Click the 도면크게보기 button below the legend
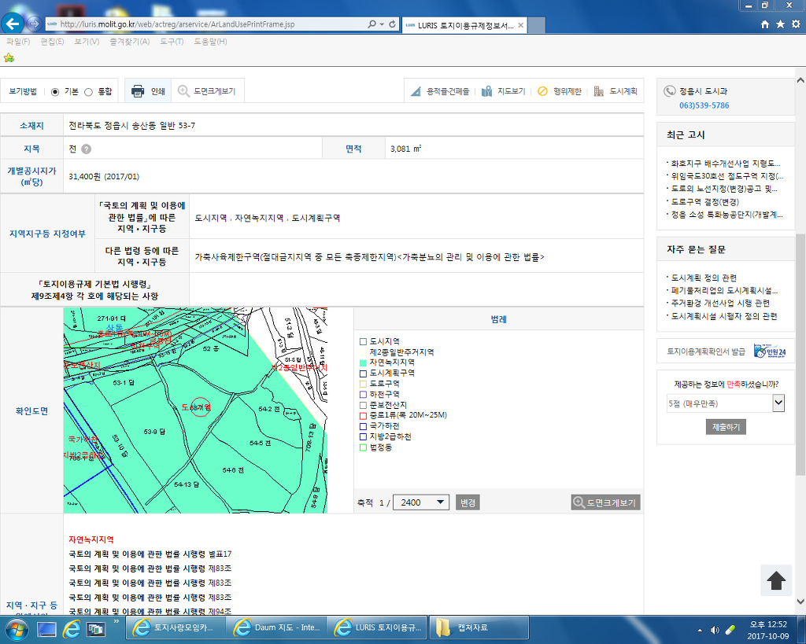This screenshot has height=644, width=806. [x=605, y=502]
